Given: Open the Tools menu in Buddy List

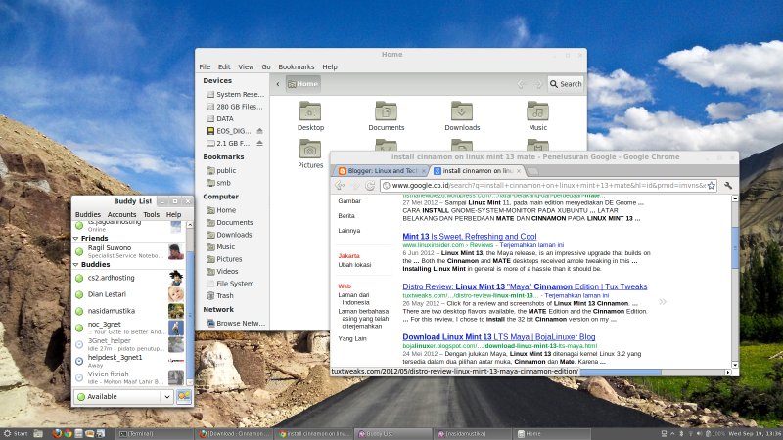Looking at the screenshot, I should click(x=152, y=214).
